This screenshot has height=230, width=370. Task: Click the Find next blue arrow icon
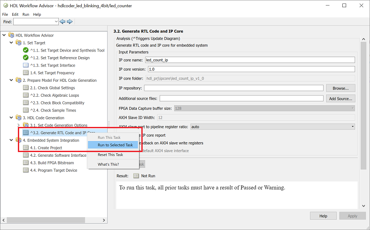[69, 22]
